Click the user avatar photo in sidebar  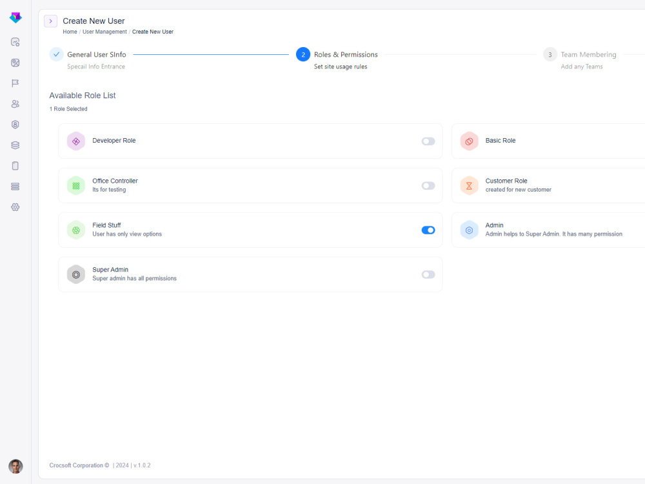pos(15,467)
